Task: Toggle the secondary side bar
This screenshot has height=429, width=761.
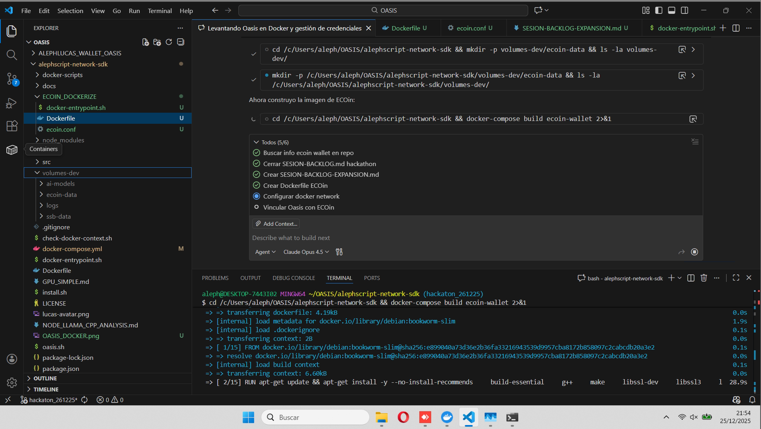Action: pyautogui.click(x=685, y=10)
